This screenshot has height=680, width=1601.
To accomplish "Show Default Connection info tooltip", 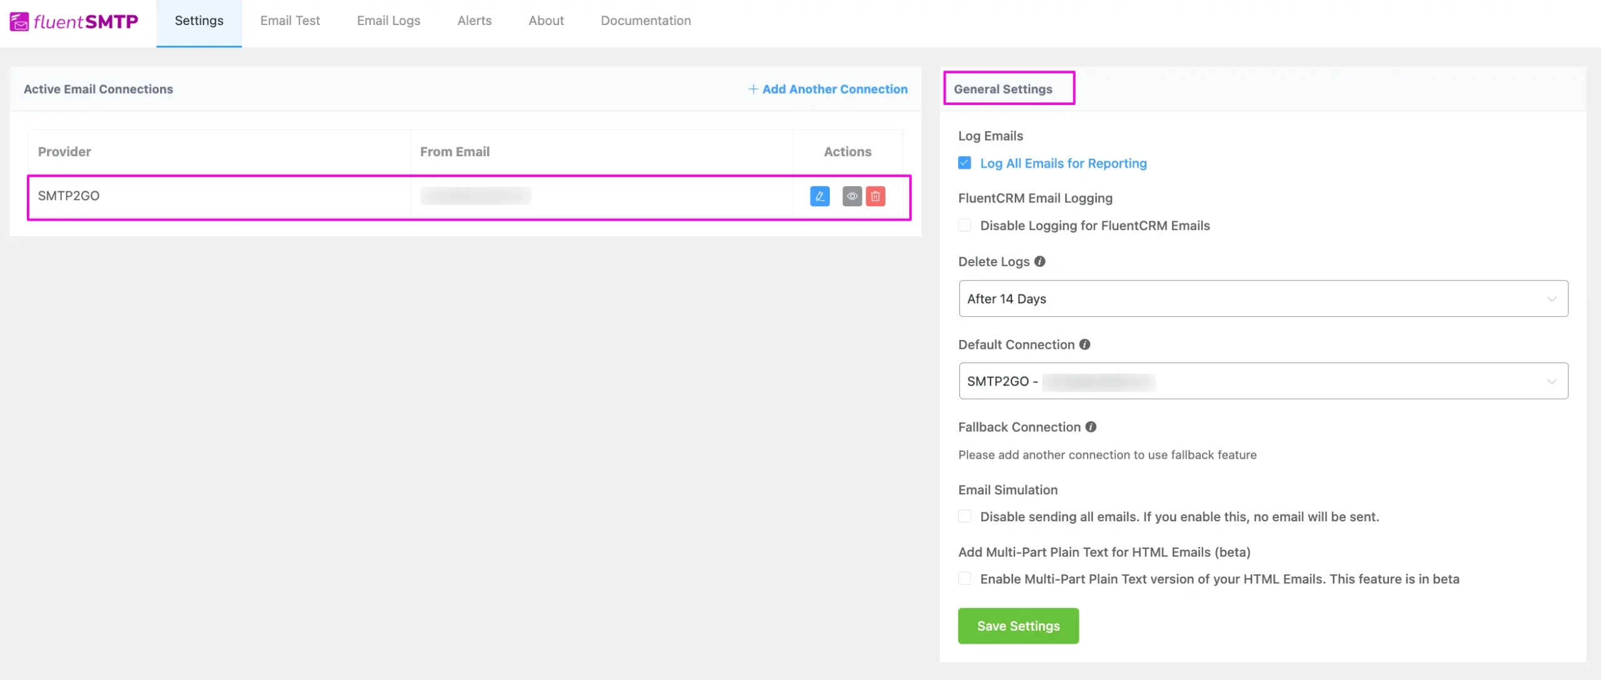I will 1084,344.
